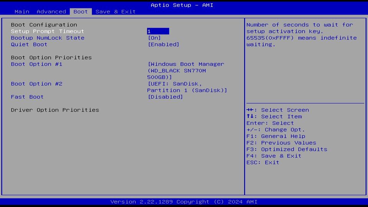Click the F2: Previous Values hint
This screenshot has height=207, width=368.
point(281,143)
